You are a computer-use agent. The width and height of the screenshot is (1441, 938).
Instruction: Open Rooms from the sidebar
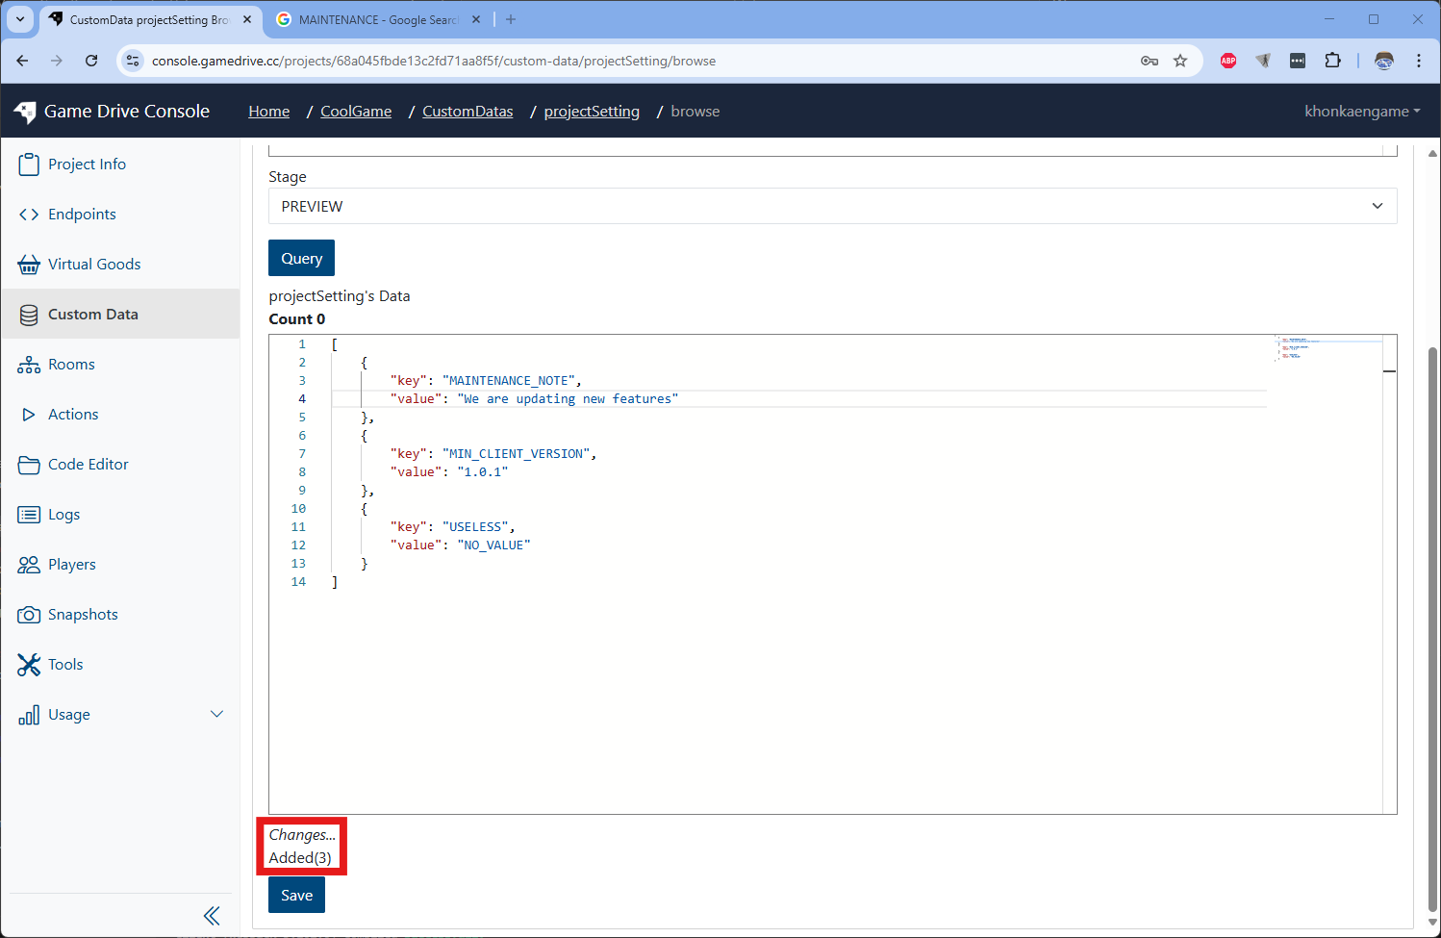tap(71, 365)
